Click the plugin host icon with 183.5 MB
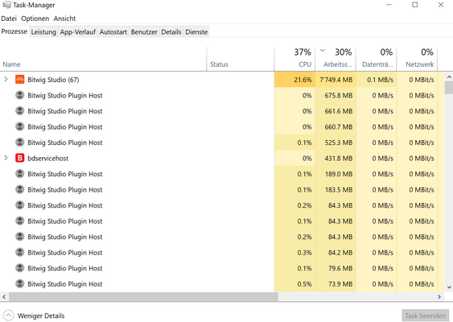This screenshot has width=453, height=322. point(19,189)
